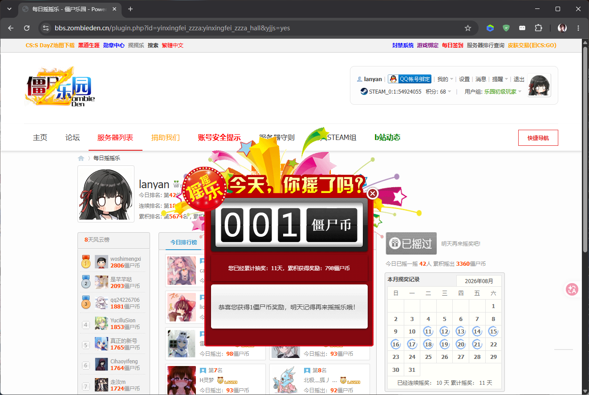
Task: Open the browser profile avatar
Action: (x=562, y=28)
